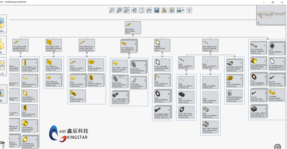Viewport: 287px width, 149px height.
Task: Select the 0105 04001 NYLON part
Action: (138, 83)
